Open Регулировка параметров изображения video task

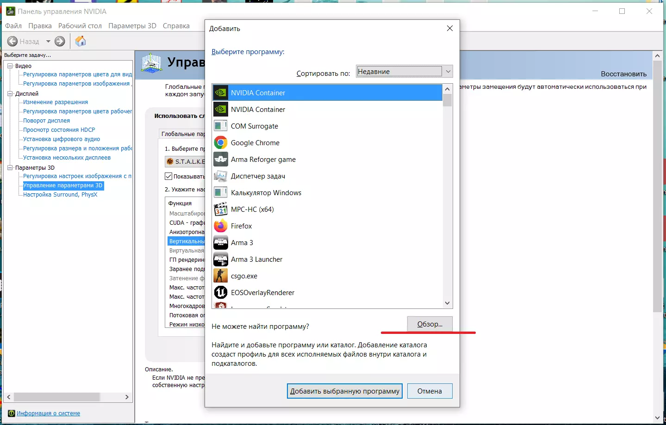click(x=77, y=84)
